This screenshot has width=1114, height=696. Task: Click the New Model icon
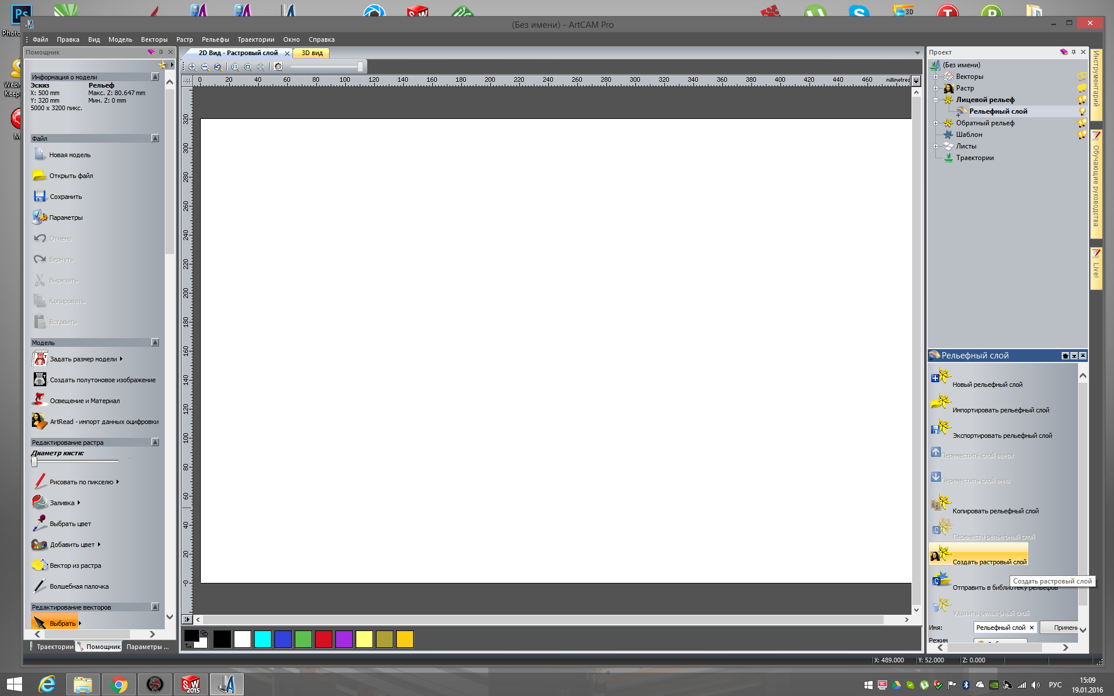point(39,154)
